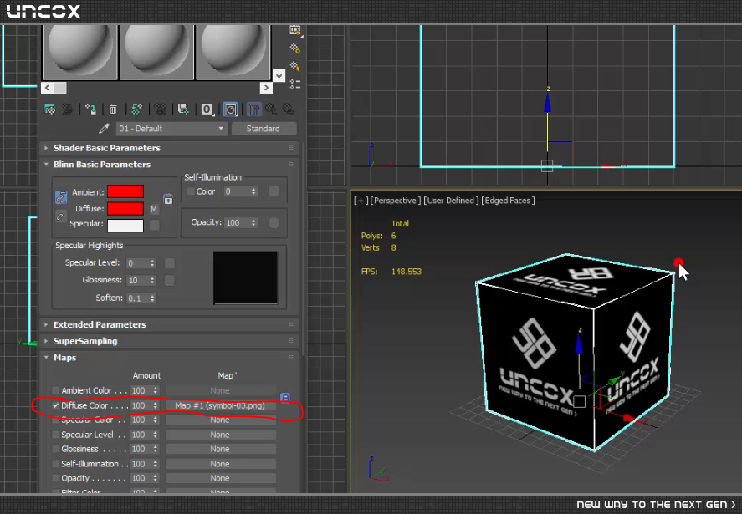The height and width of the screenshot is (514, 742).
Task: Open the Specular color swatch
Action: [125, 226]
